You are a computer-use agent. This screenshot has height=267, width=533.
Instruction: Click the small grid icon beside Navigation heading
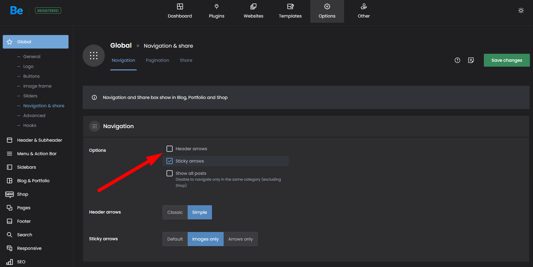pyautogui.click(x=95, y=126)
